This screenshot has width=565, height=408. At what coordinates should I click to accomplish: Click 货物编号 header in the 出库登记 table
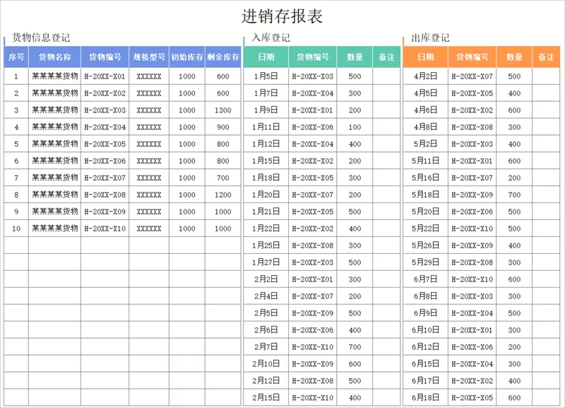(x=472, y=57)
